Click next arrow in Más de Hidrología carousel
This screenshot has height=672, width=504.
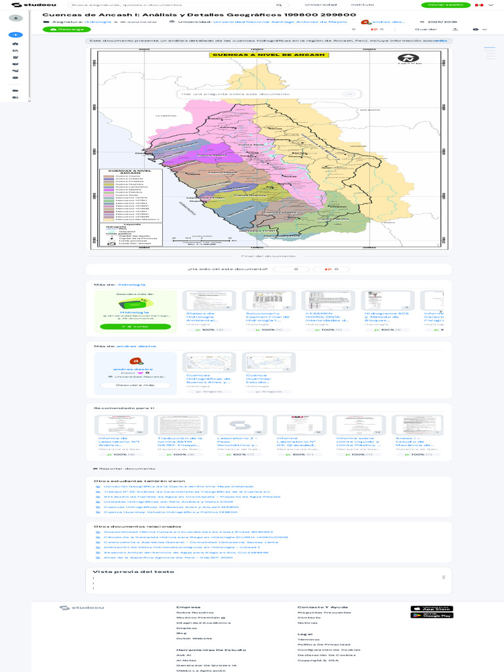click(x=440, y=312)
